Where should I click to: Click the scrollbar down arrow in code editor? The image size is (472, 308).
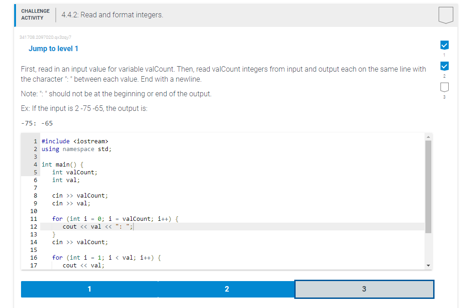click(x=428, y=265)
